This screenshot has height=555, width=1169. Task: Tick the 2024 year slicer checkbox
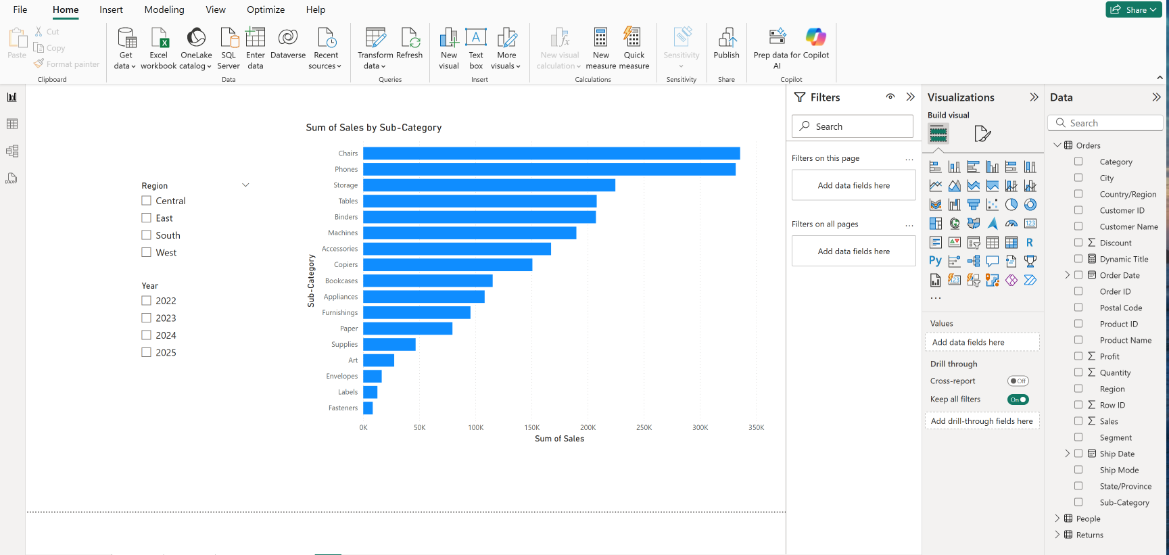pos(147,335)
